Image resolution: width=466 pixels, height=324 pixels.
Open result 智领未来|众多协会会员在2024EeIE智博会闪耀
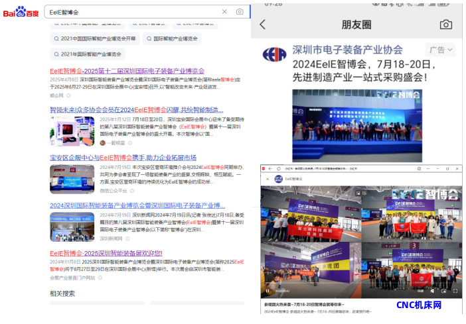tap(136, 110)
